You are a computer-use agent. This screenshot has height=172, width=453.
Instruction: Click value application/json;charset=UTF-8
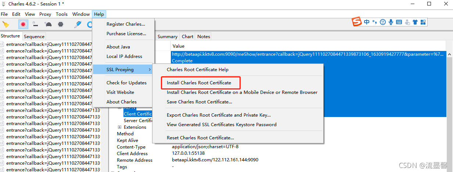[x=205, y=147]
